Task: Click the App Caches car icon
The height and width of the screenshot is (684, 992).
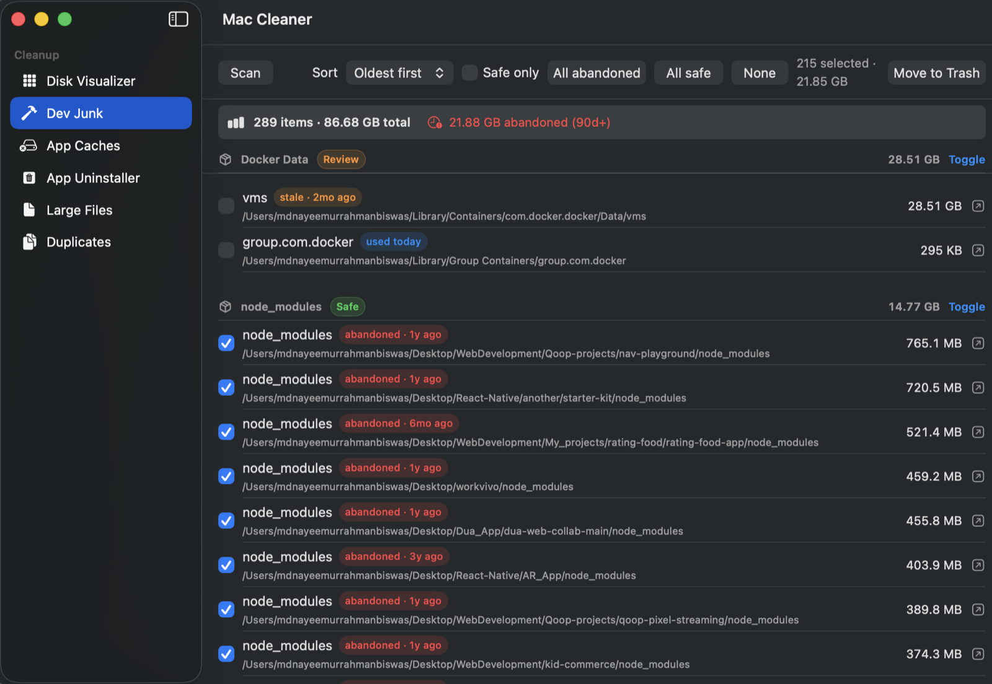Action: 29,146
